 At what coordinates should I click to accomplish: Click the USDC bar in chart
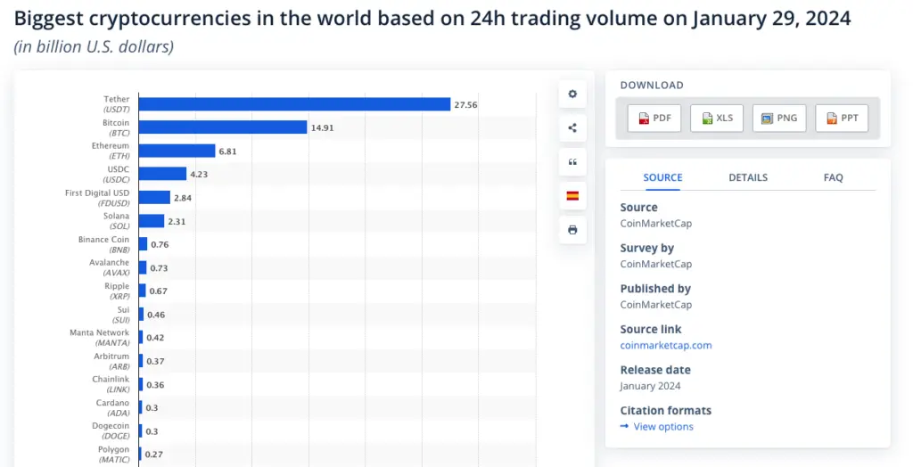pyautogui.click(x=162, y=174)
